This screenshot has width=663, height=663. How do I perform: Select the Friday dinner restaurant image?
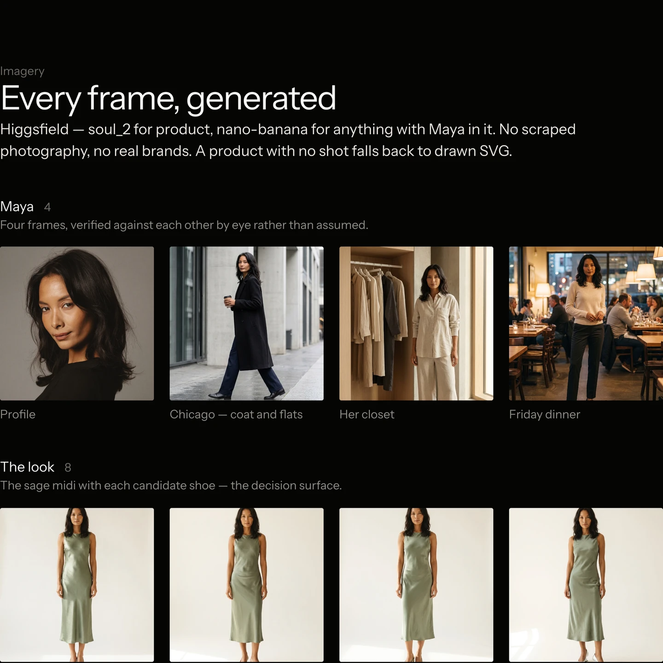[x=586, y=323]
